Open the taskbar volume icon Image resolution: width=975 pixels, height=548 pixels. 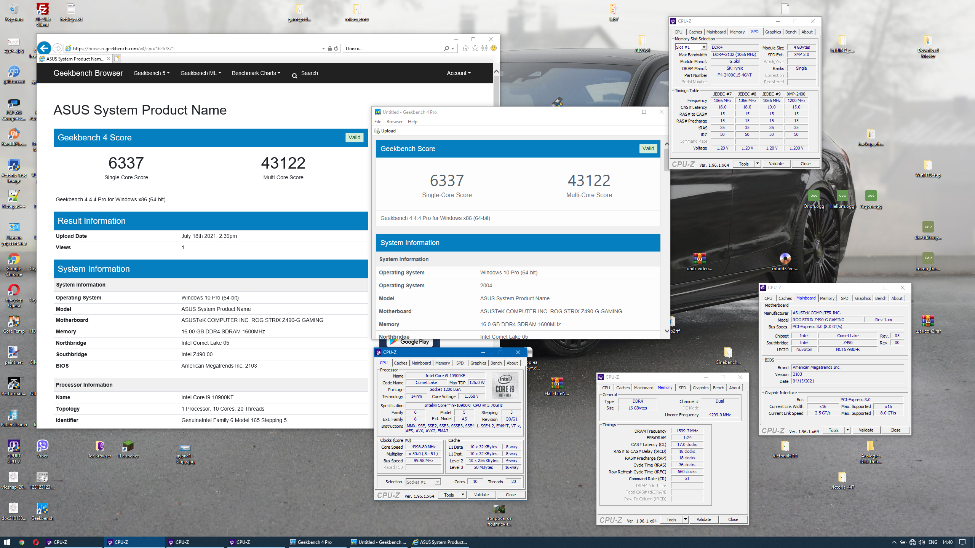922,542
